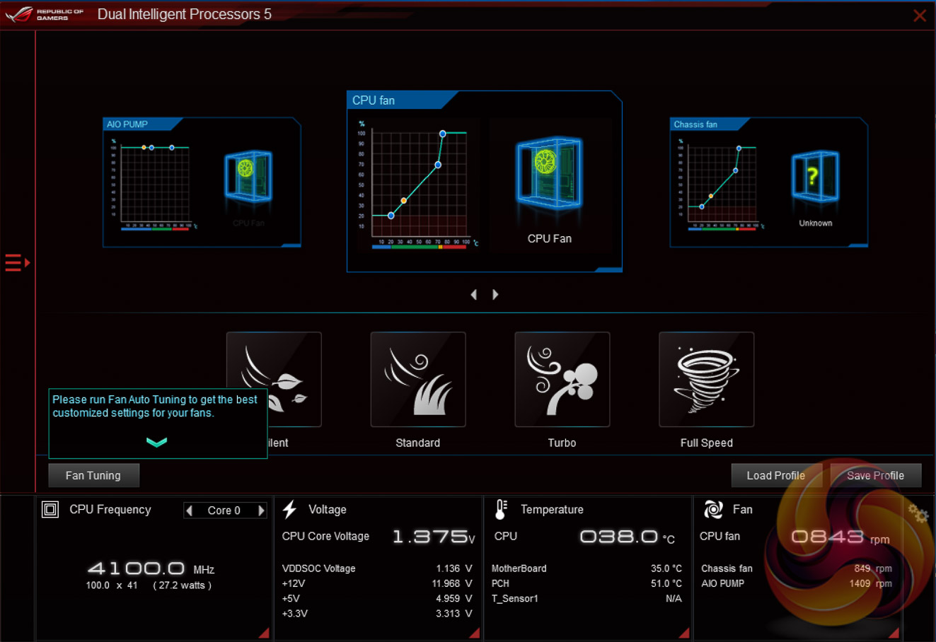Collapse the Fan Auto Tuning tooltip chevron
Viewport: 936px width, 642px height.
point(156,442)
